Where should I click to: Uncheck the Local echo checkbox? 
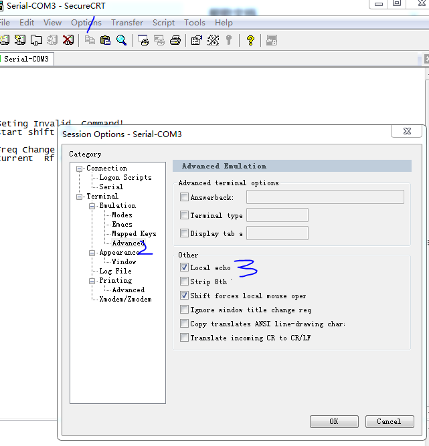click(184, 267)
